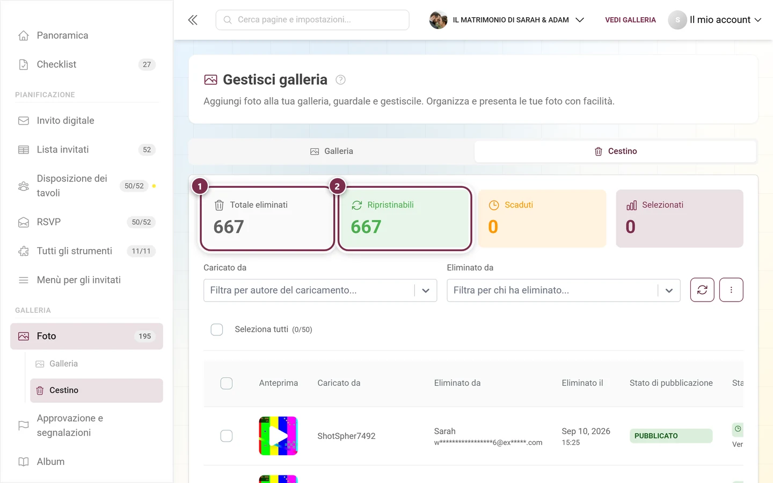Select the Cestino tab
Screen dimensions: 773x483
(615, 151)
